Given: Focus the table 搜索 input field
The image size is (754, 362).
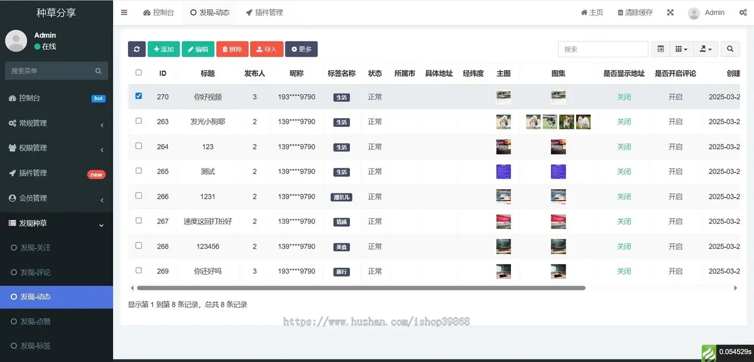Looking at the screenshot, I should 603,49.
